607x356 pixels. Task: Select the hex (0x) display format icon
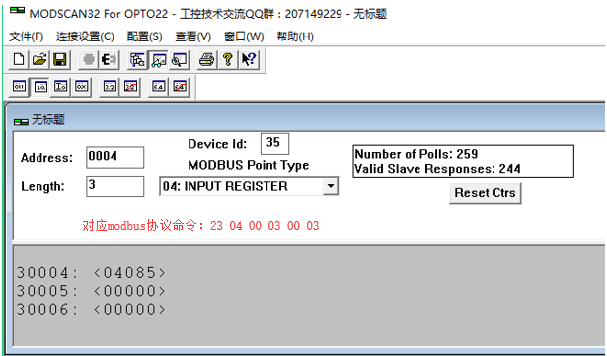82,87
